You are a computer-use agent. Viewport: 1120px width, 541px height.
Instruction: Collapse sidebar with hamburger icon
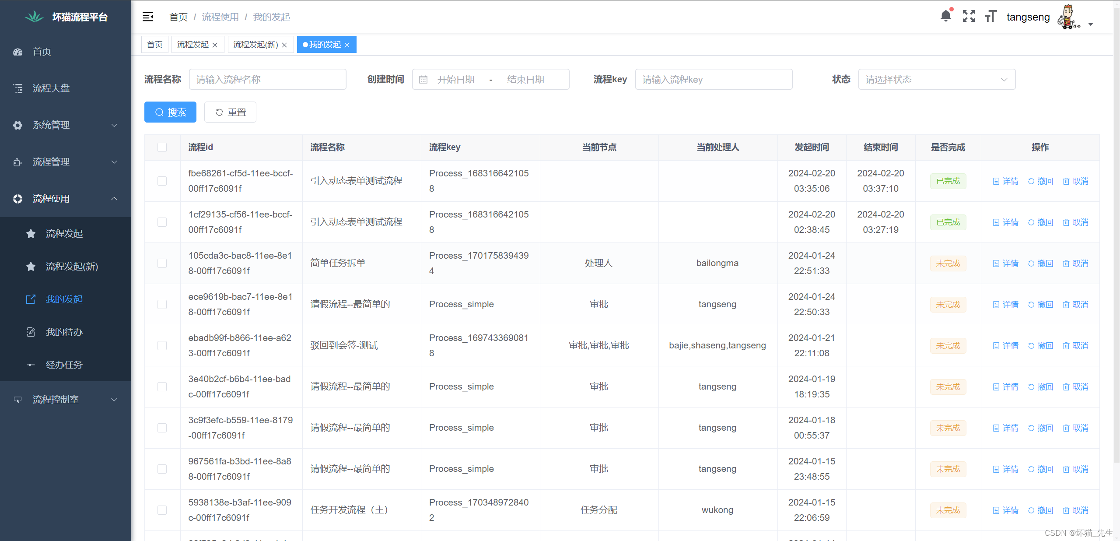click(x=148, y=17)
